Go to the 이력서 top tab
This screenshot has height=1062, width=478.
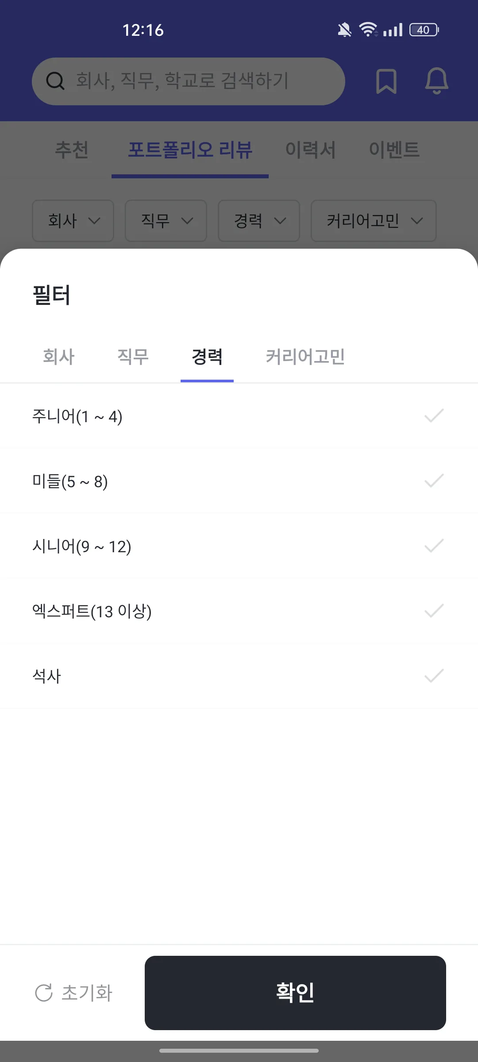coord(310,150)
